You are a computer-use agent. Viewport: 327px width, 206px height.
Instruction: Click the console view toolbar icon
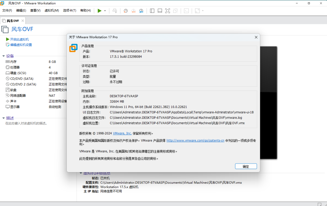pos(186,11)
